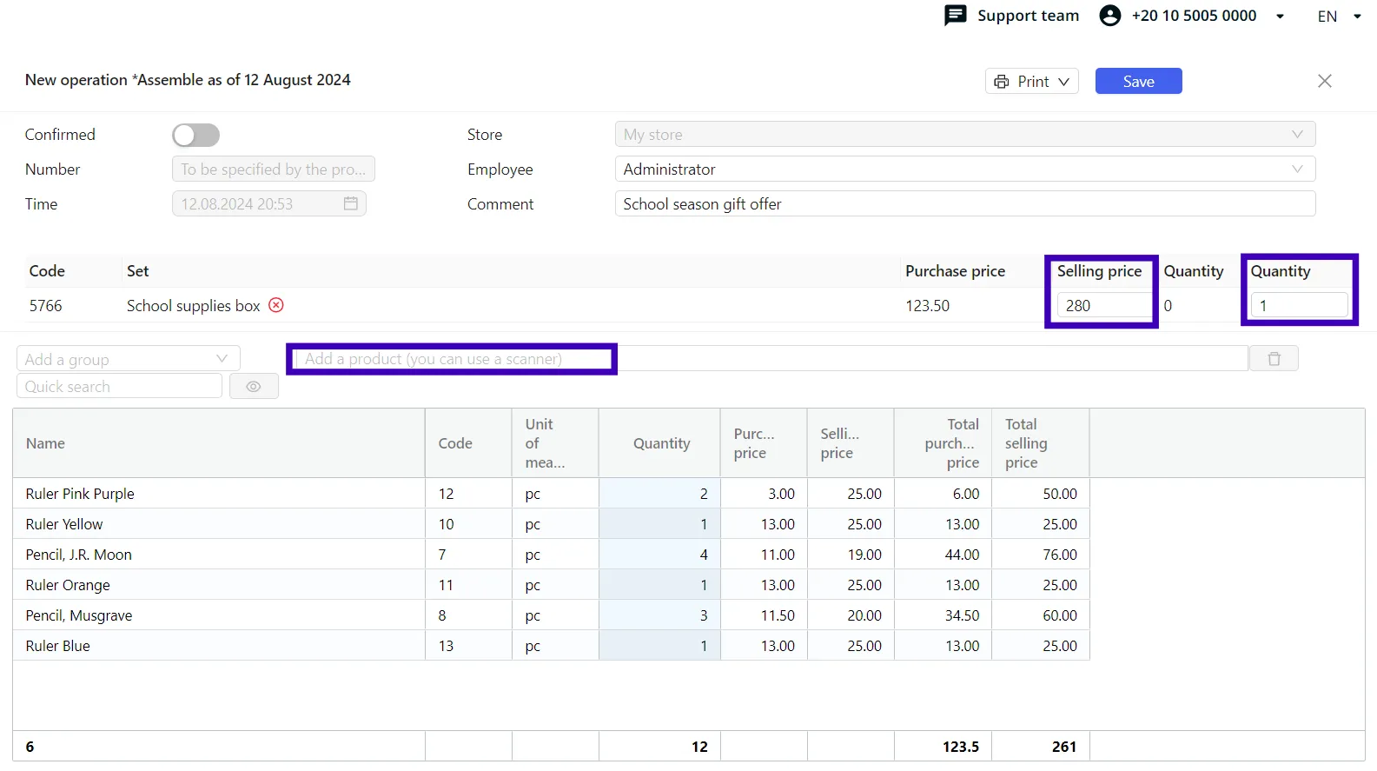This screenshot has height=771, width=1377.
Task: Edit the Selling price field 280
Action: [x=1103, y=305]
